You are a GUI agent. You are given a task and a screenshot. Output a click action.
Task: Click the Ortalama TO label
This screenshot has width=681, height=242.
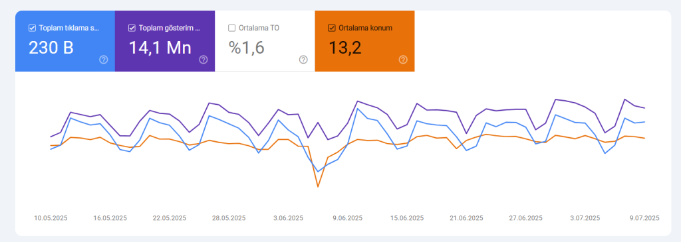[259, 28]
